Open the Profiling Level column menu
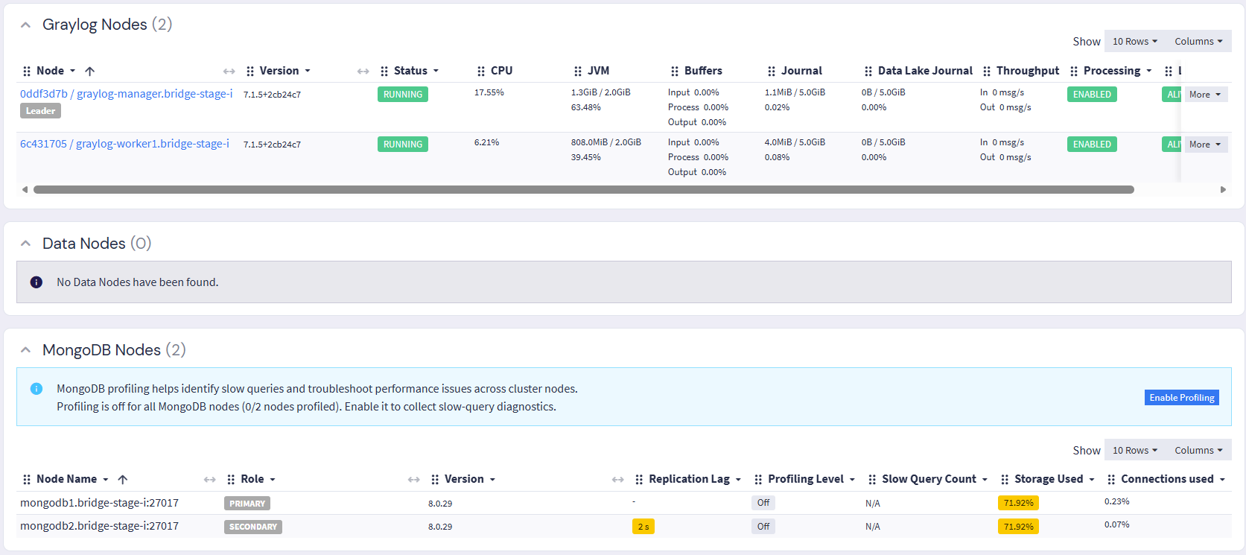 [852, 480]
